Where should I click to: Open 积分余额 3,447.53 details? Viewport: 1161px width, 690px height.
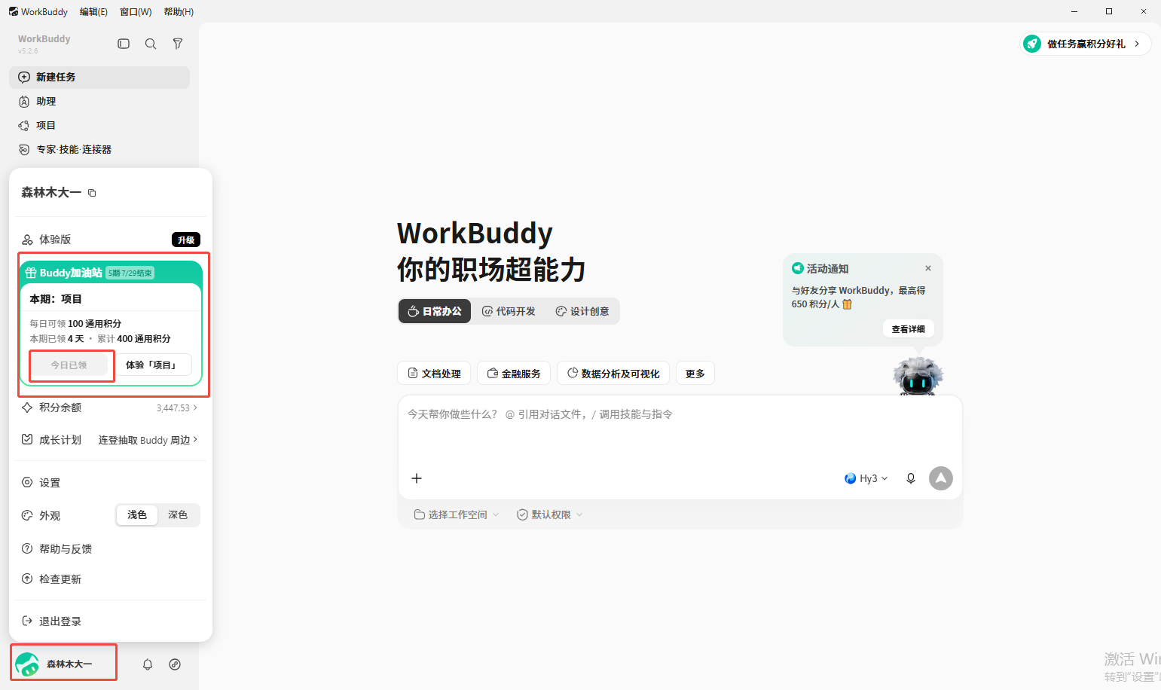[110, 408]
